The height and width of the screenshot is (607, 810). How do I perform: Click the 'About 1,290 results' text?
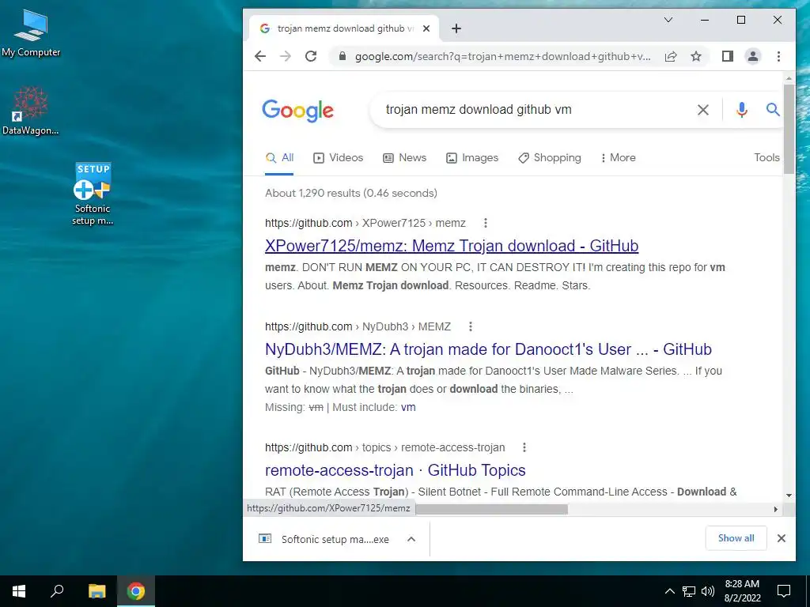coord(350,193)
